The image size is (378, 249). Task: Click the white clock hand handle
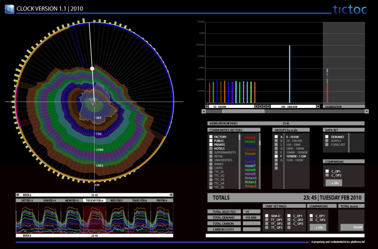(92, 69)
